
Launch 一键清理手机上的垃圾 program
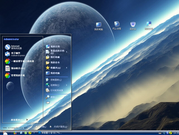18,61
